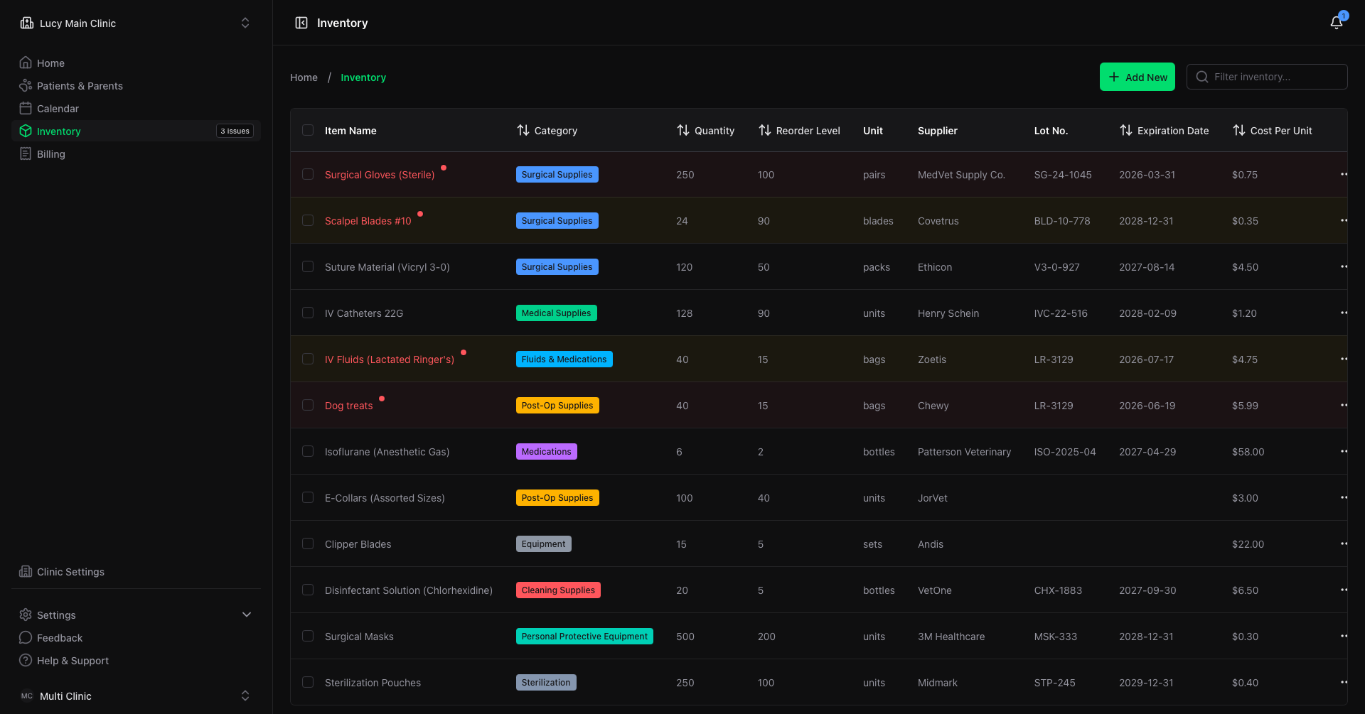This screenshot has width=1365, height=714.
Task: Focus the Filter inventory search field
Action: (1267, 77)
